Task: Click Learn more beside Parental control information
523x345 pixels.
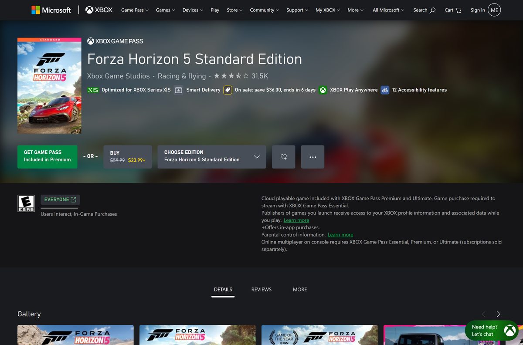Action: pyautogui.click(x=340, y=235)
